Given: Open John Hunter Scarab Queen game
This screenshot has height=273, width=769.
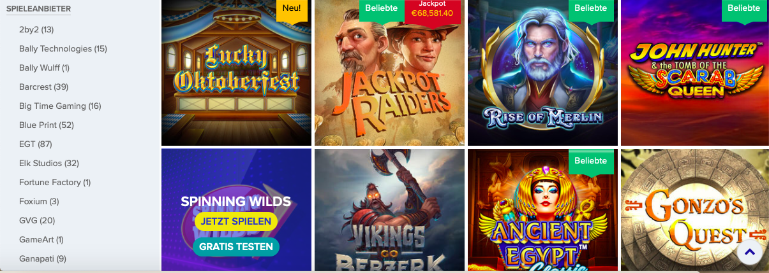Looking at the screenshot, I should tap(695, 73).
